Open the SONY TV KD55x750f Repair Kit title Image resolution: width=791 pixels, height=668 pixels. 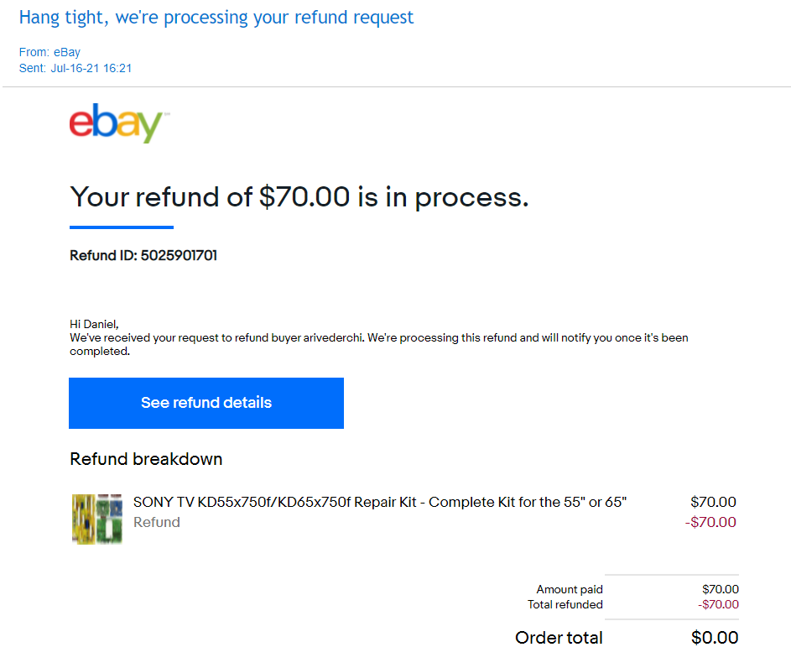380,502
